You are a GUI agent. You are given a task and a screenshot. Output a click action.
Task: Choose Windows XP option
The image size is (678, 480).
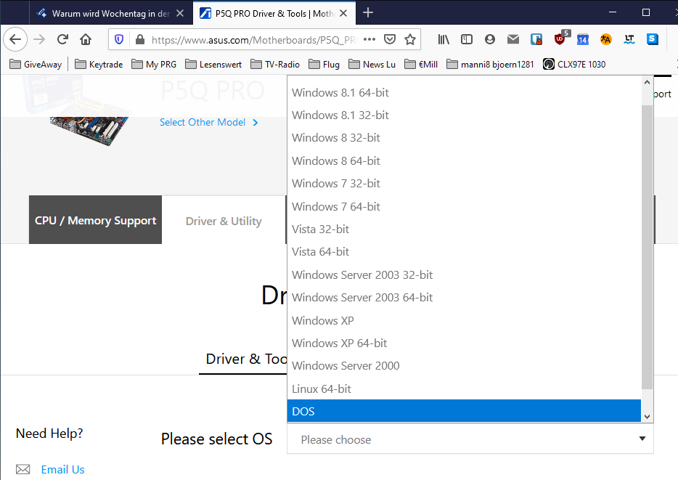(x=464, y=320)
